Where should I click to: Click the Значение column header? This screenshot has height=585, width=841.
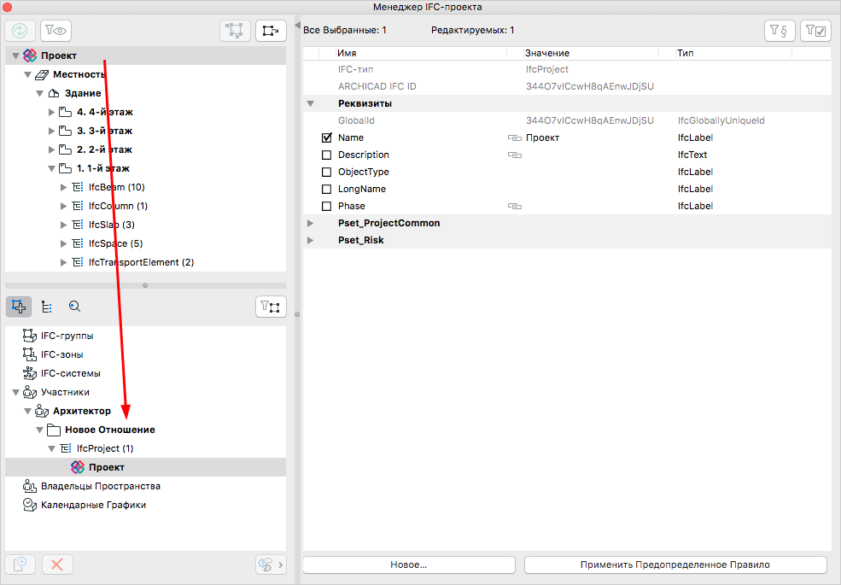591,53
